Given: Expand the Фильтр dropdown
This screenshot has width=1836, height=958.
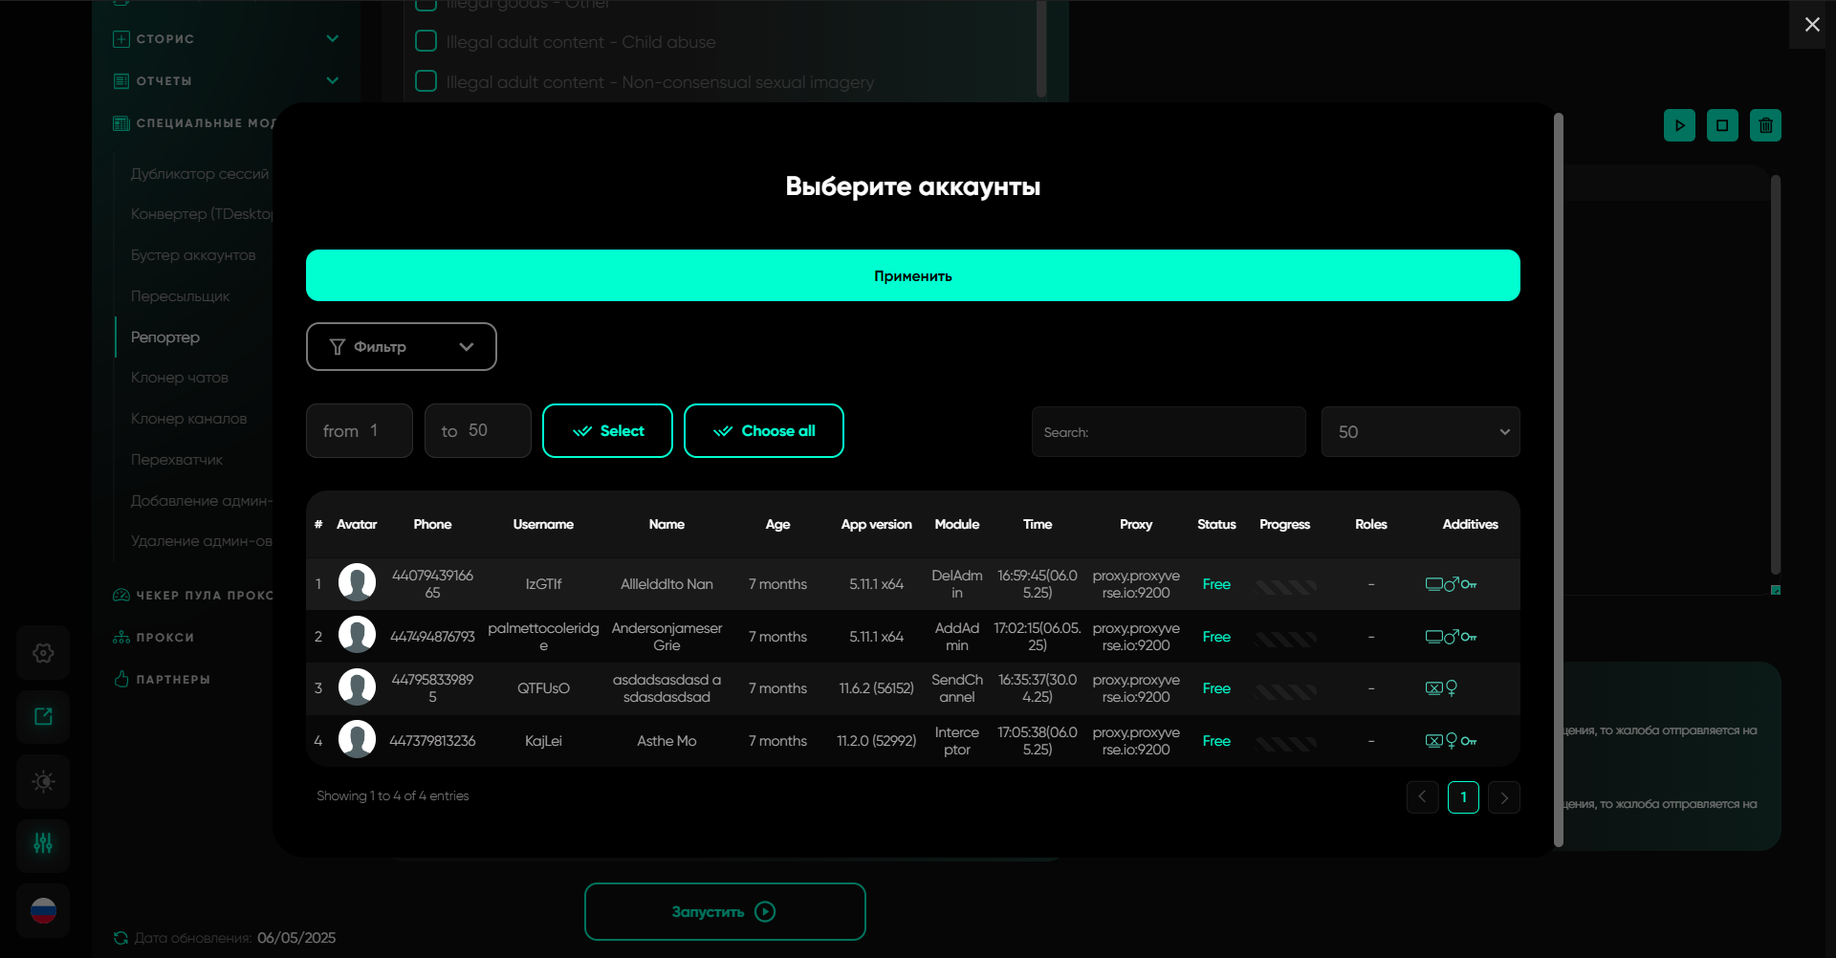Looking at the screenshot, I should [401, 346].
